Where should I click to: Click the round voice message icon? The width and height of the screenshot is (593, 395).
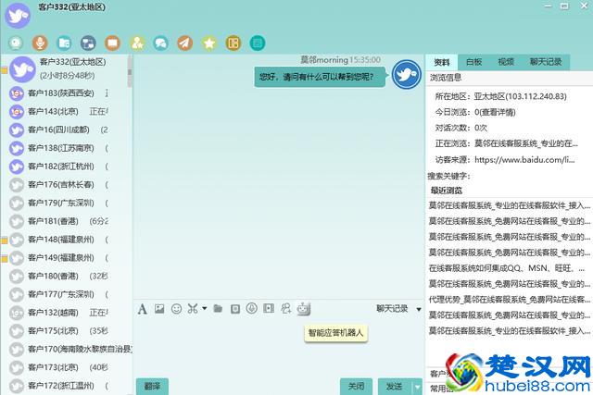tap(251, 309)
